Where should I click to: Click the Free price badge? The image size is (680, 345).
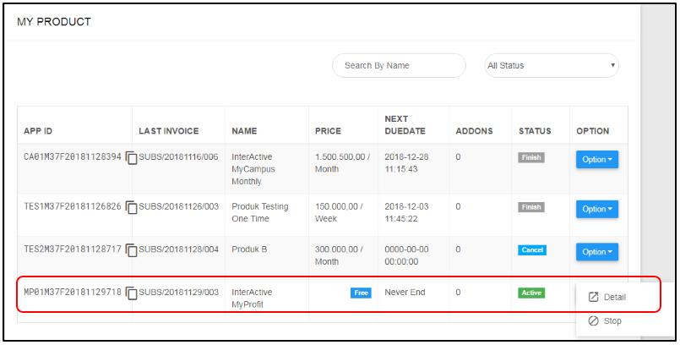(x=361, y=293)
